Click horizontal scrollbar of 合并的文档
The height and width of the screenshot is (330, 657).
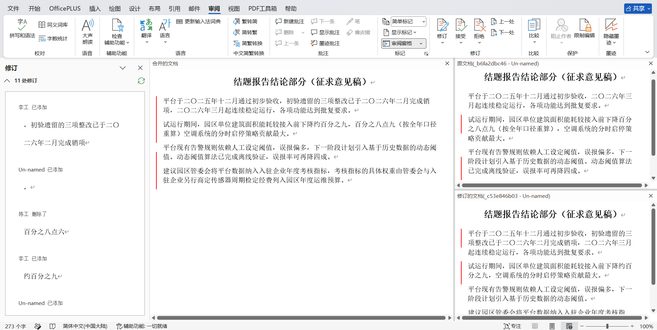[x=301, y=318]
